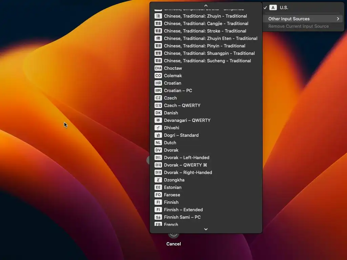Choose Chinese Traditional Pinyin input source
347x260 pixels.
tap(206, 46)
